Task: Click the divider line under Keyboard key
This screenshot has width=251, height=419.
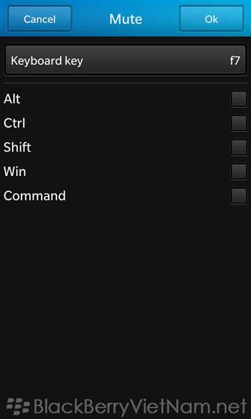Action: tap(125, 83)
